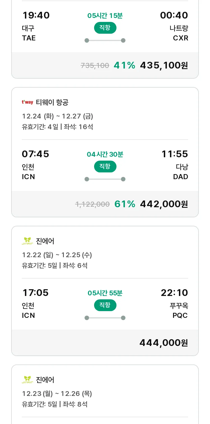Click the 12.23 (월) ~ 12.26 (목) date range
This screenshot has height=424, width=210.
pyautogui.click(x=57, y=394)
